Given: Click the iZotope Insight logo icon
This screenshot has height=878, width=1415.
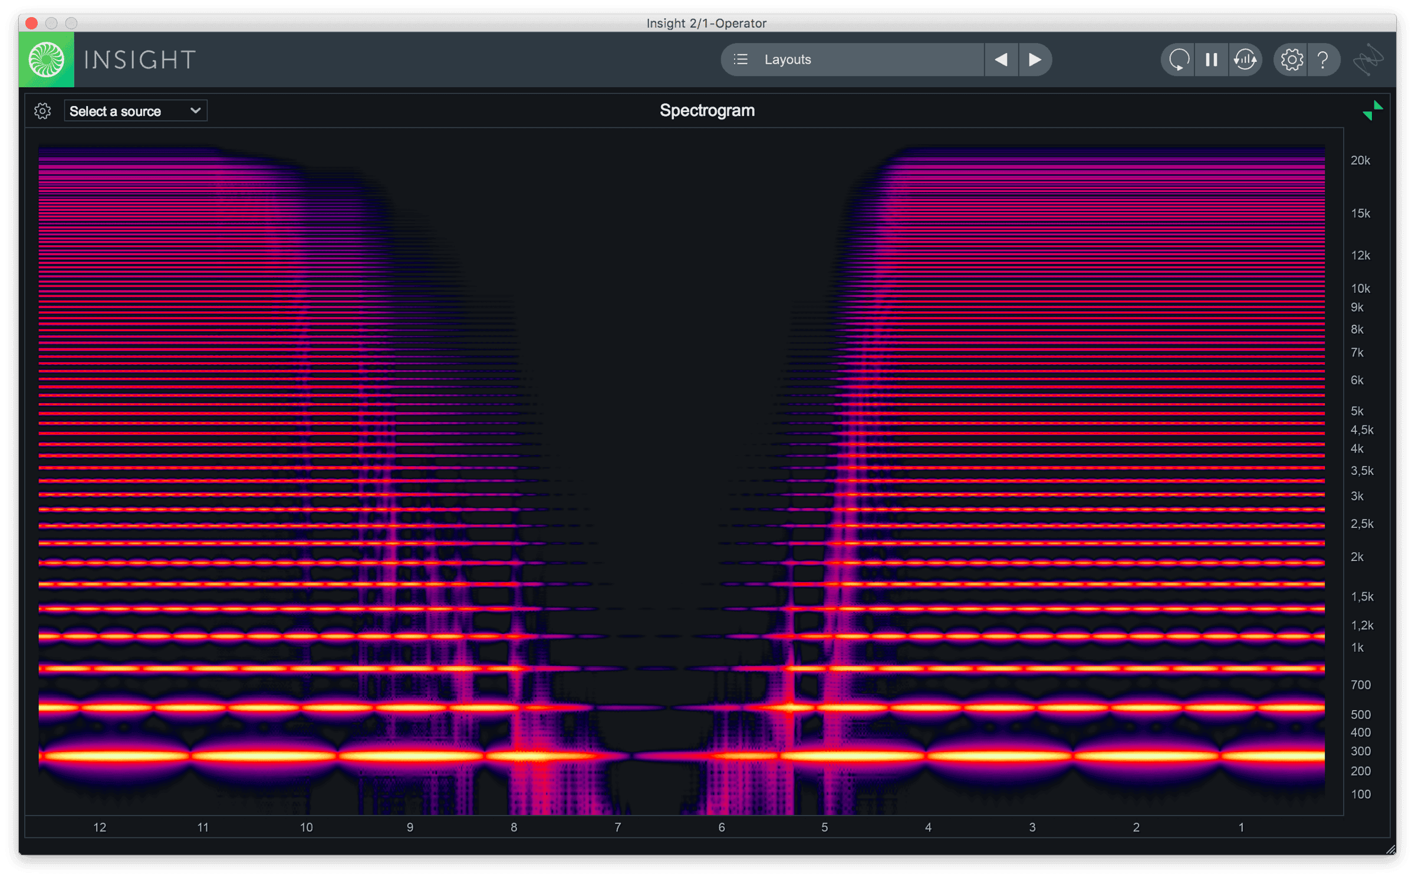Looking at the screenshot, I should [46, 60].
